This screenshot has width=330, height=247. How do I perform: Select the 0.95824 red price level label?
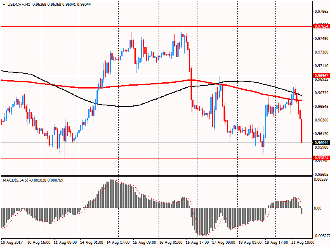[x=321, y=158]
